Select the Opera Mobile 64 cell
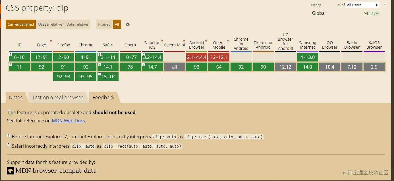Screen dimensions: 394x181 (x=219, y=67)
